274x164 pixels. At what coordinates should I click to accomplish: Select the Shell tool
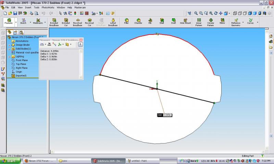[x=162, y=21]
